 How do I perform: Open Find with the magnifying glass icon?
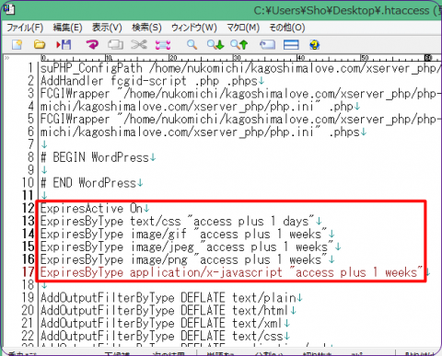pos(192,45)
